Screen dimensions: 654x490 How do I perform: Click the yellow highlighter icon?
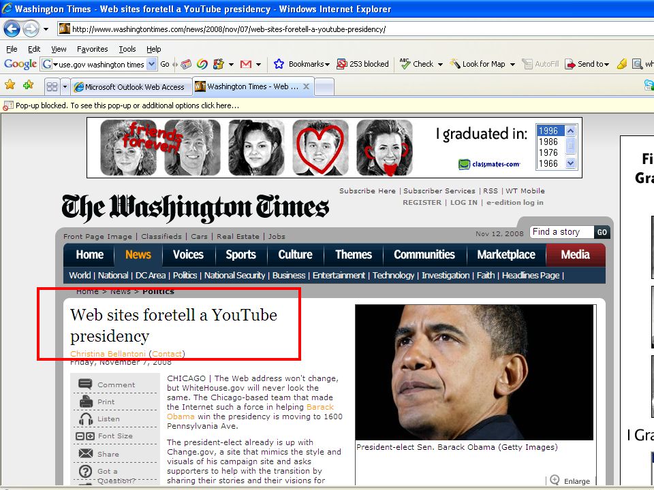tap(622, 64)
